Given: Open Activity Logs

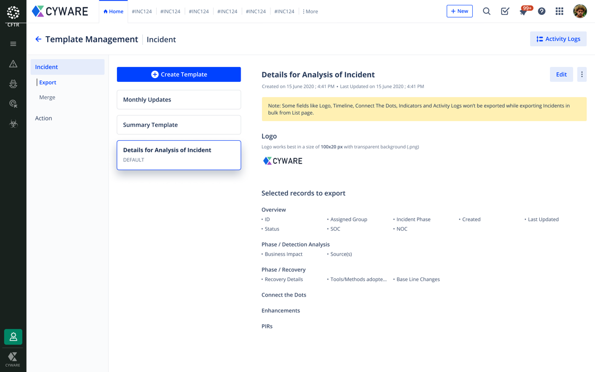Looking at the screenshot, I should pos(558,39).
